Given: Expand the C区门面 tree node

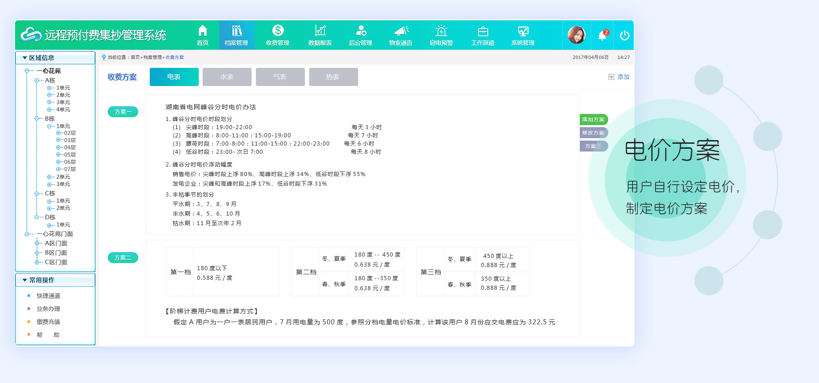Looking at the screenshot, I should point(37,262).
